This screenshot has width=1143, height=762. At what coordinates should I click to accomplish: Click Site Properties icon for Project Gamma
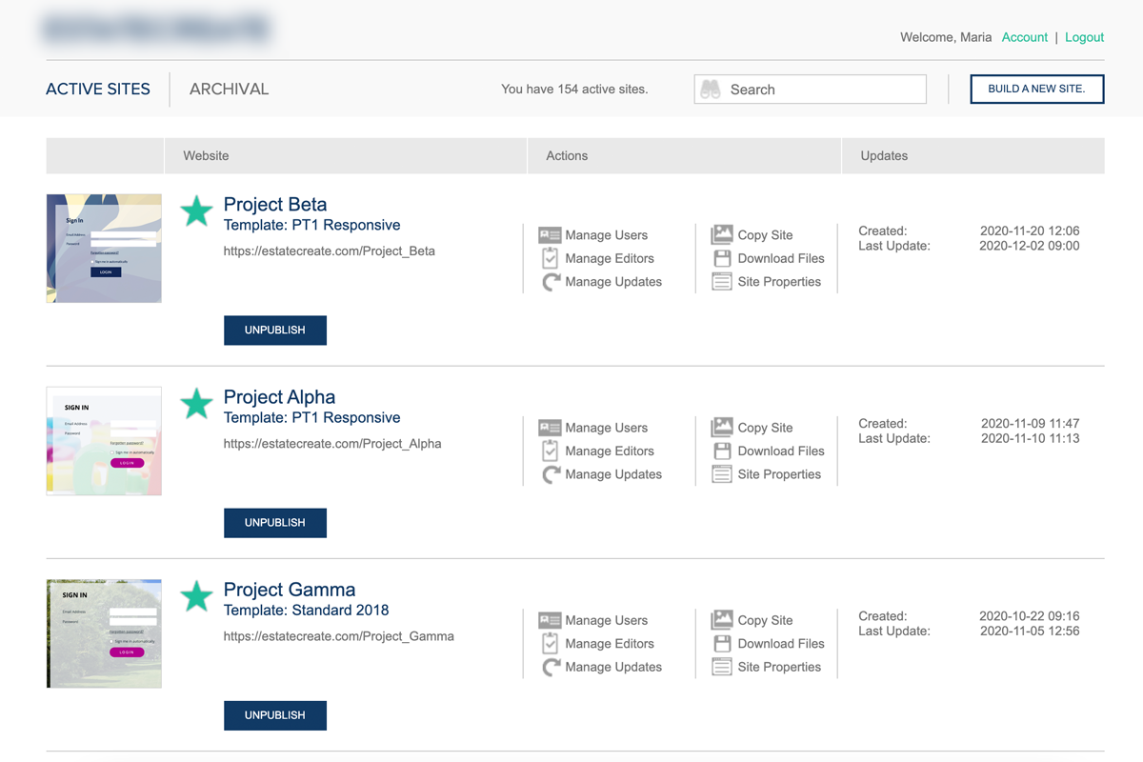722,667
